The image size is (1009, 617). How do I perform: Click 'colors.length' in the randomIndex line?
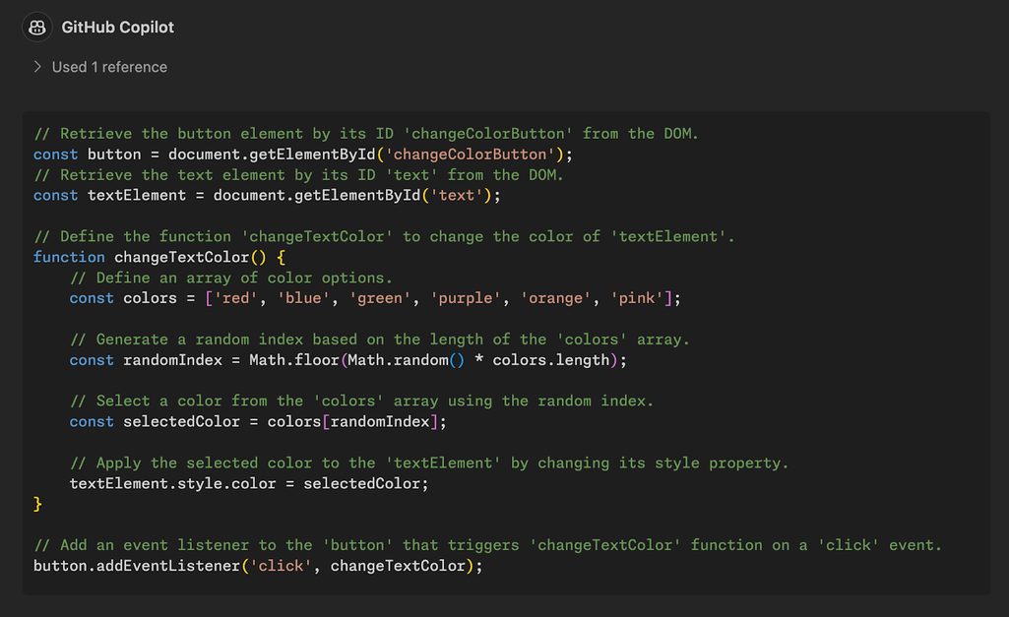pos(550,360)
